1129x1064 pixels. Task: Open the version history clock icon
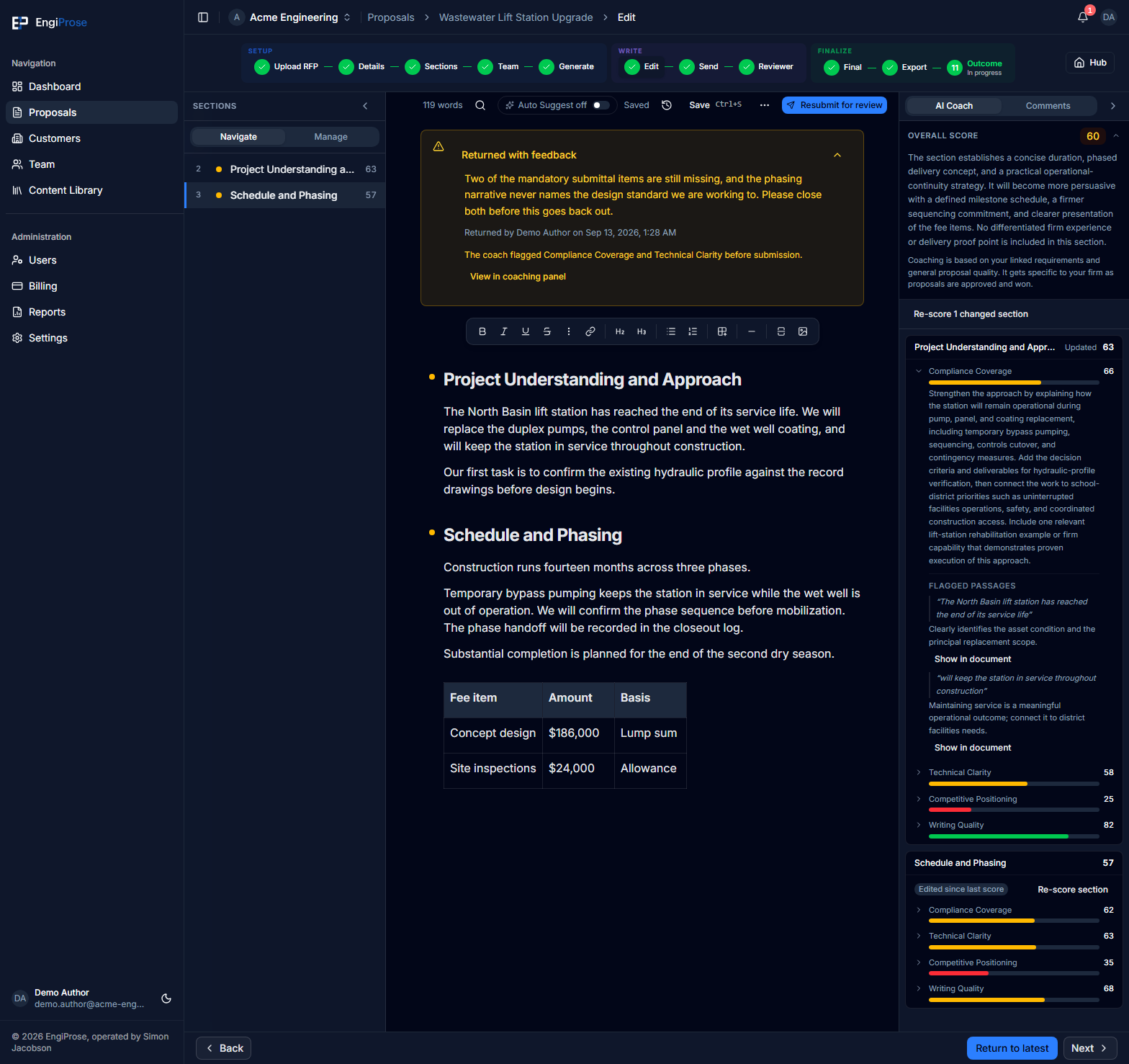[667, 105]
